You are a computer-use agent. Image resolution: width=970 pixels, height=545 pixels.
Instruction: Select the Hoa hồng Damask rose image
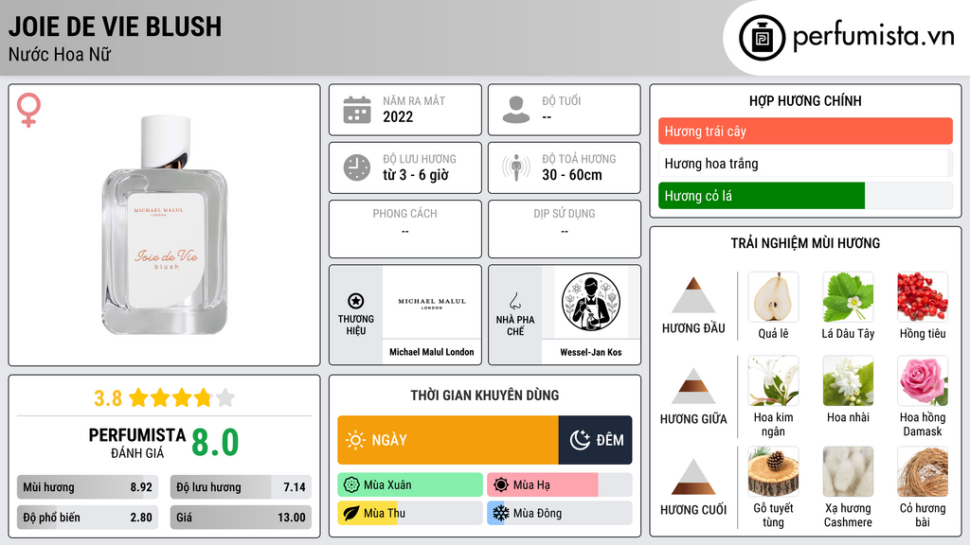click(x=923, y=381)
